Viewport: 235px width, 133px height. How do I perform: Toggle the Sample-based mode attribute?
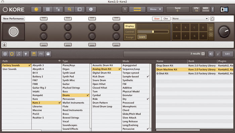[x=136, y=76]
